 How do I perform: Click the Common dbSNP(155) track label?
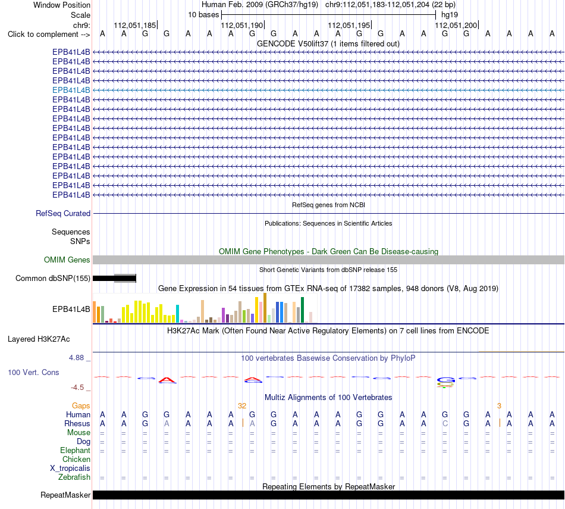pos(52,278)
